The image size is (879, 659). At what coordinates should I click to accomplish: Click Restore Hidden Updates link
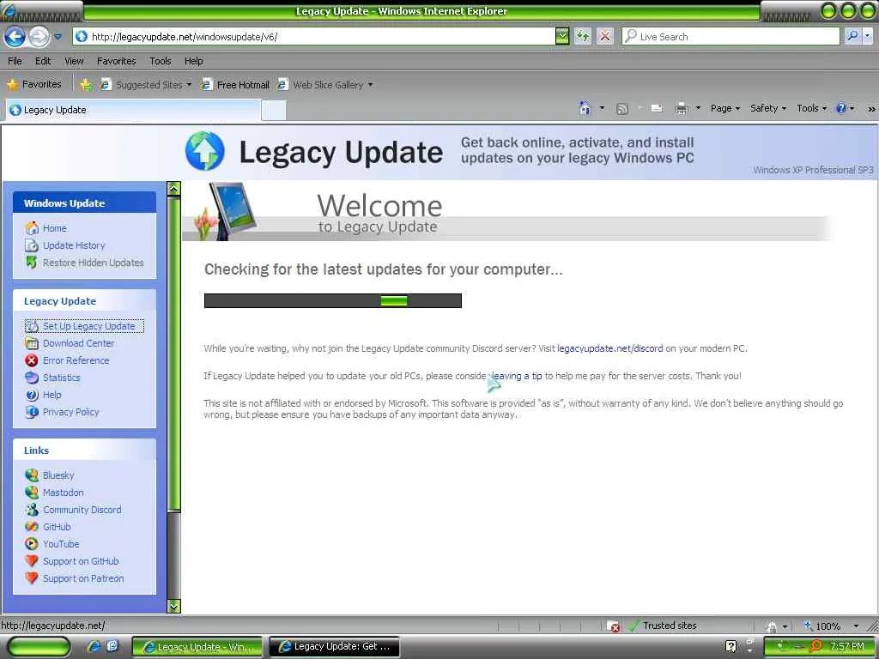93,263
